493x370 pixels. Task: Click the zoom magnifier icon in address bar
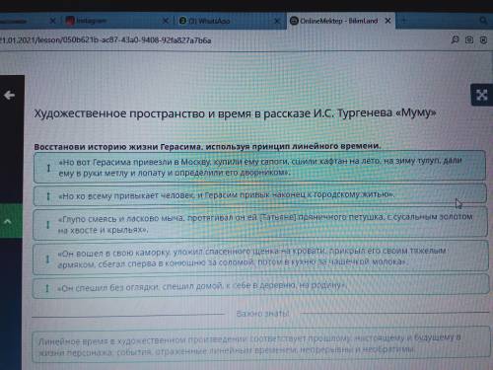pyautogui.click(x=455, y=39)
